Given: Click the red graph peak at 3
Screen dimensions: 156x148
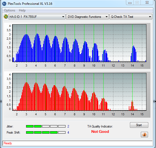Looking at the screenshot, I should tap(26, 83).
